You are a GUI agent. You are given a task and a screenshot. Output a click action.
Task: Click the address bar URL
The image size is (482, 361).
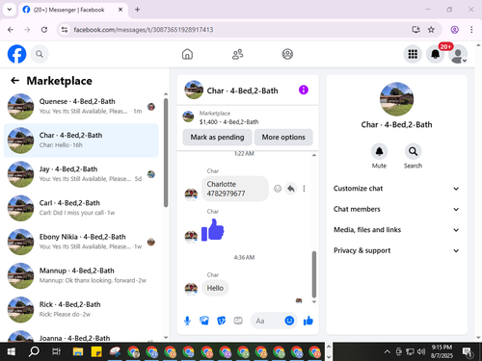pos(144,30)
